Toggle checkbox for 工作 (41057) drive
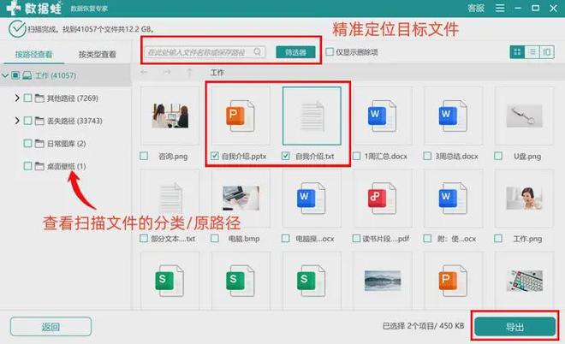The height and width of the screenshot is (344, 565). [15, 75]
